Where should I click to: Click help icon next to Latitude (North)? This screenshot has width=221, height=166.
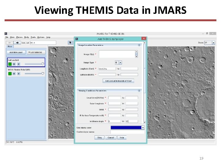point(96,74)
